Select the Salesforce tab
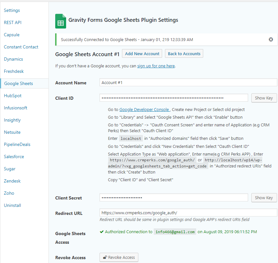The height and width of the screenshot is (263, 278). tap(14, 157)
